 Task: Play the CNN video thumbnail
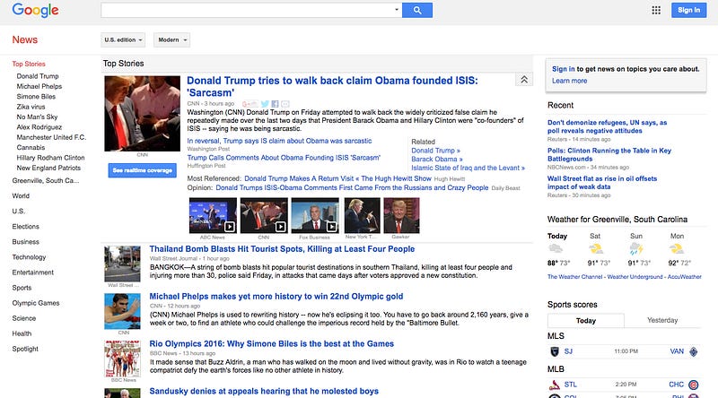click(x=264, y=215)
